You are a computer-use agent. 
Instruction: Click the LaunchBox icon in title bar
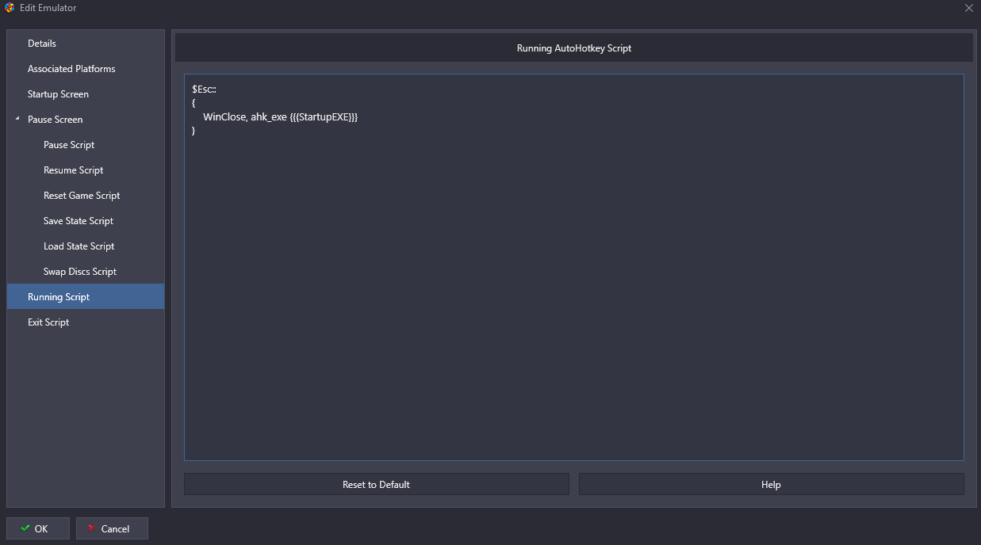click(x=10, y=8)
